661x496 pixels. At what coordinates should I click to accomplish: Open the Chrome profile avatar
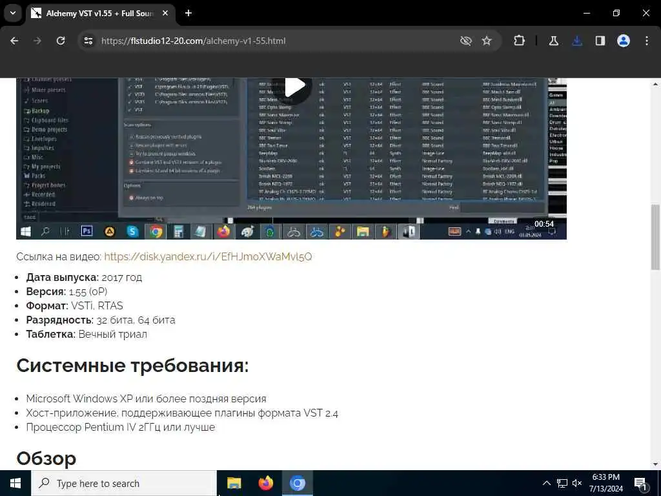[624, 41]
